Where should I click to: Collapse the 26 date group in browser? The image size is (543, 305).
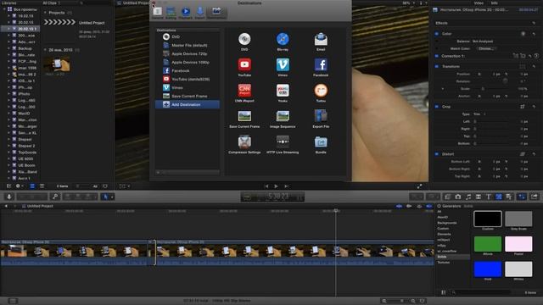point(45,50)
